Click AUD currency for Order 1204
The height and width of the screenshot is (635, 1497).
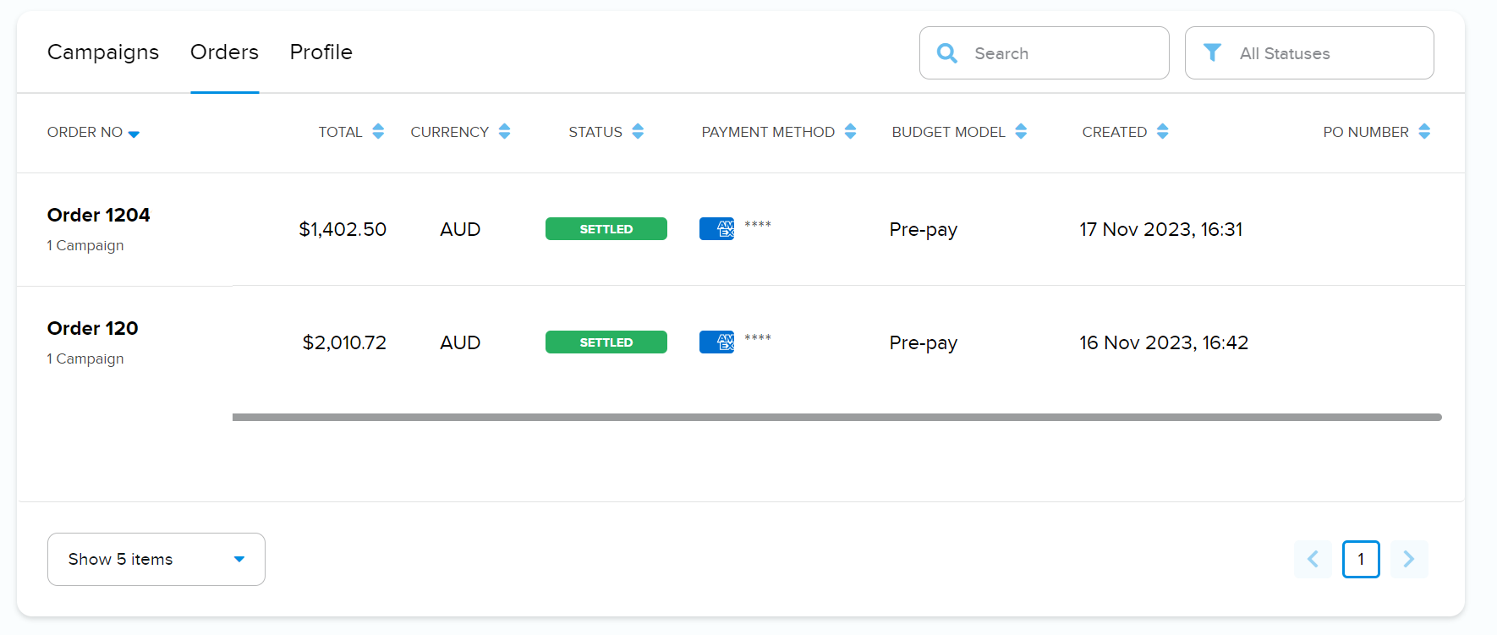click(x=460, y=229)
